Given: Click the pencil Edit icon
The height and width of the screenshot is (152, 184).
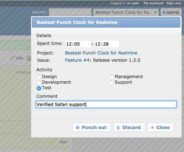Looking at the screenshot, I should [12, 58].
